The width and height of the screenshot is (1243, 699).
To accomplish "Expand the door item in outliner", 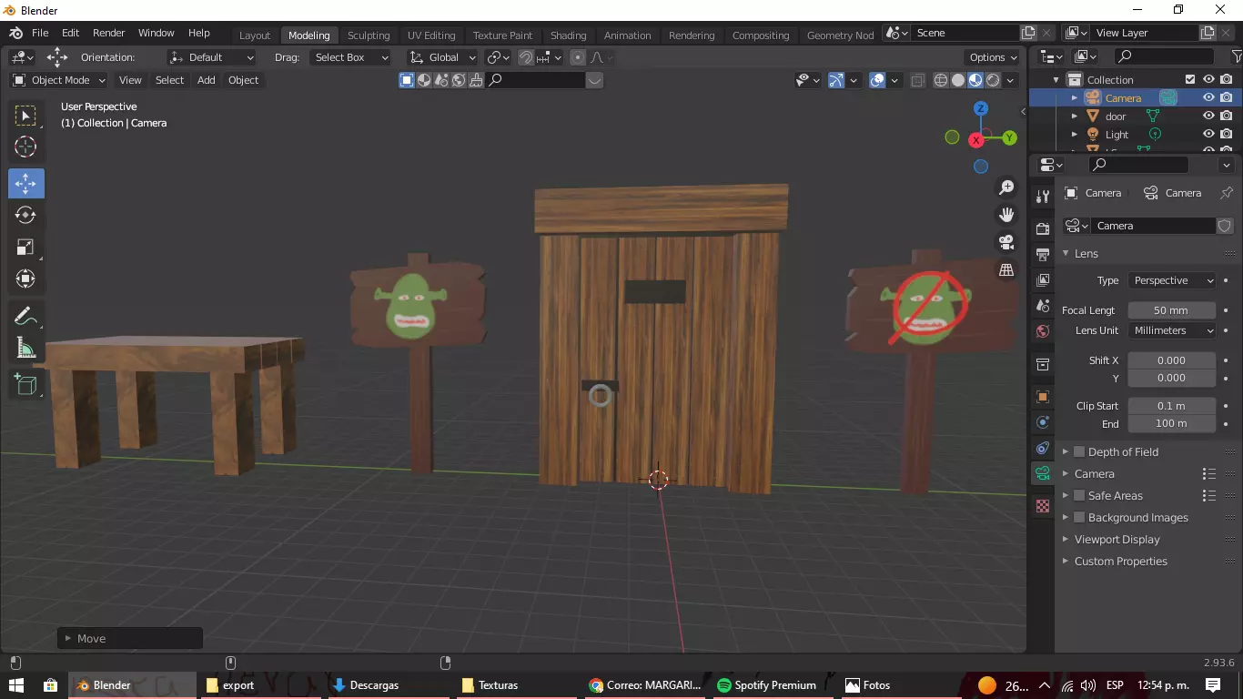I will coord(1075,116).
